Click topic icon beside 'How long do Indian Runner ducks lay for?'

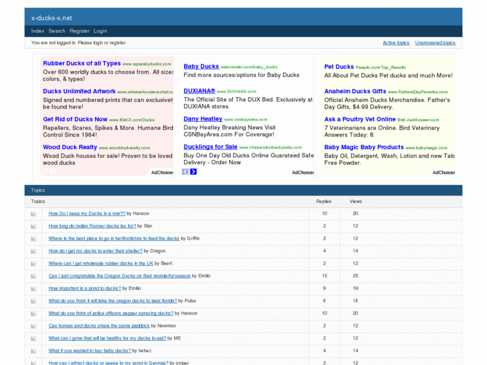tap(33, 226)
